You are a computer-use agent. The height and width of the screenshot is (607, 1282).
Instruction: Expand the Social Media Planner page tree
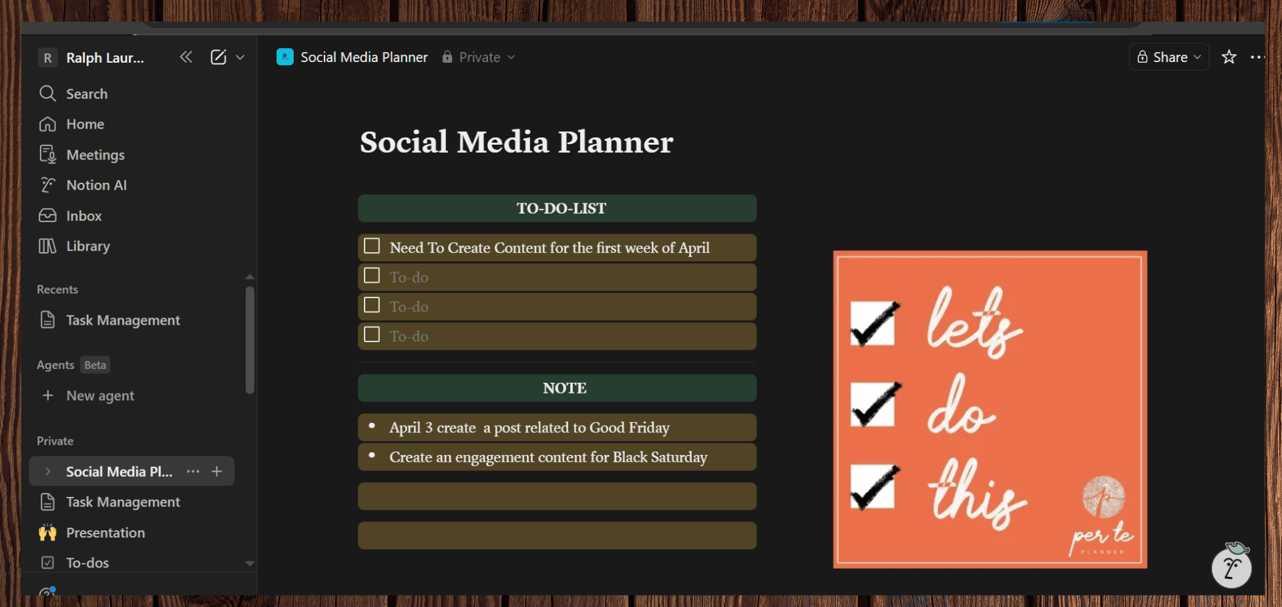click(47, 472)
